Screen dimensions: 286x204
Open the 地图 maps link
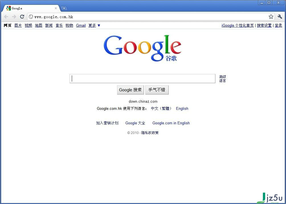[x=38, y=26]
